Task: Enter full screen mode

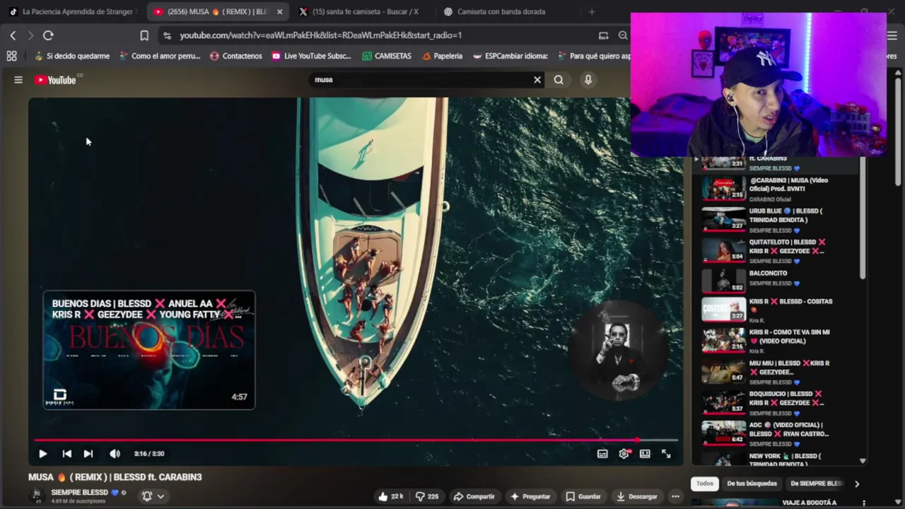Action: (x=666, y=454)
